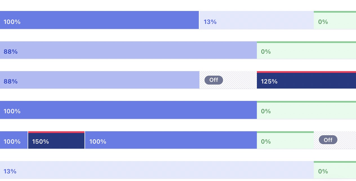Click the bottom row's green 0% segment
Viewport: 356px width, 181px height.
(x=335, y=171)
